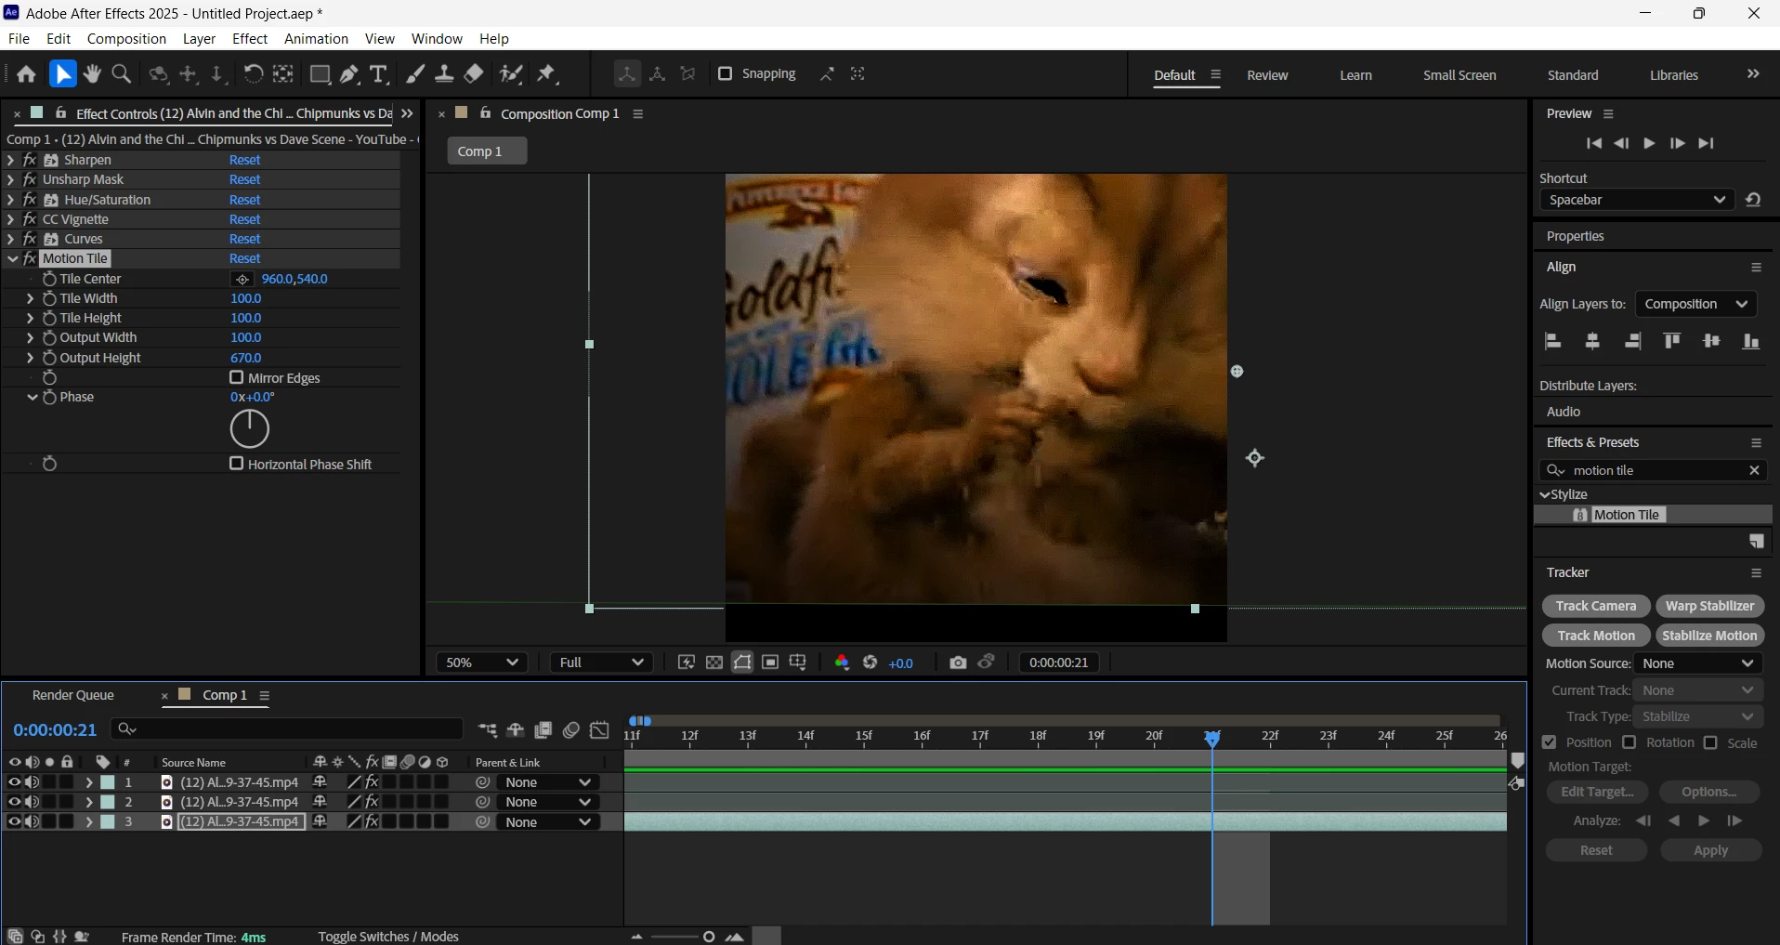Select the Hand tool
The width and height of the screenshot is (1780, 945).
92,74
